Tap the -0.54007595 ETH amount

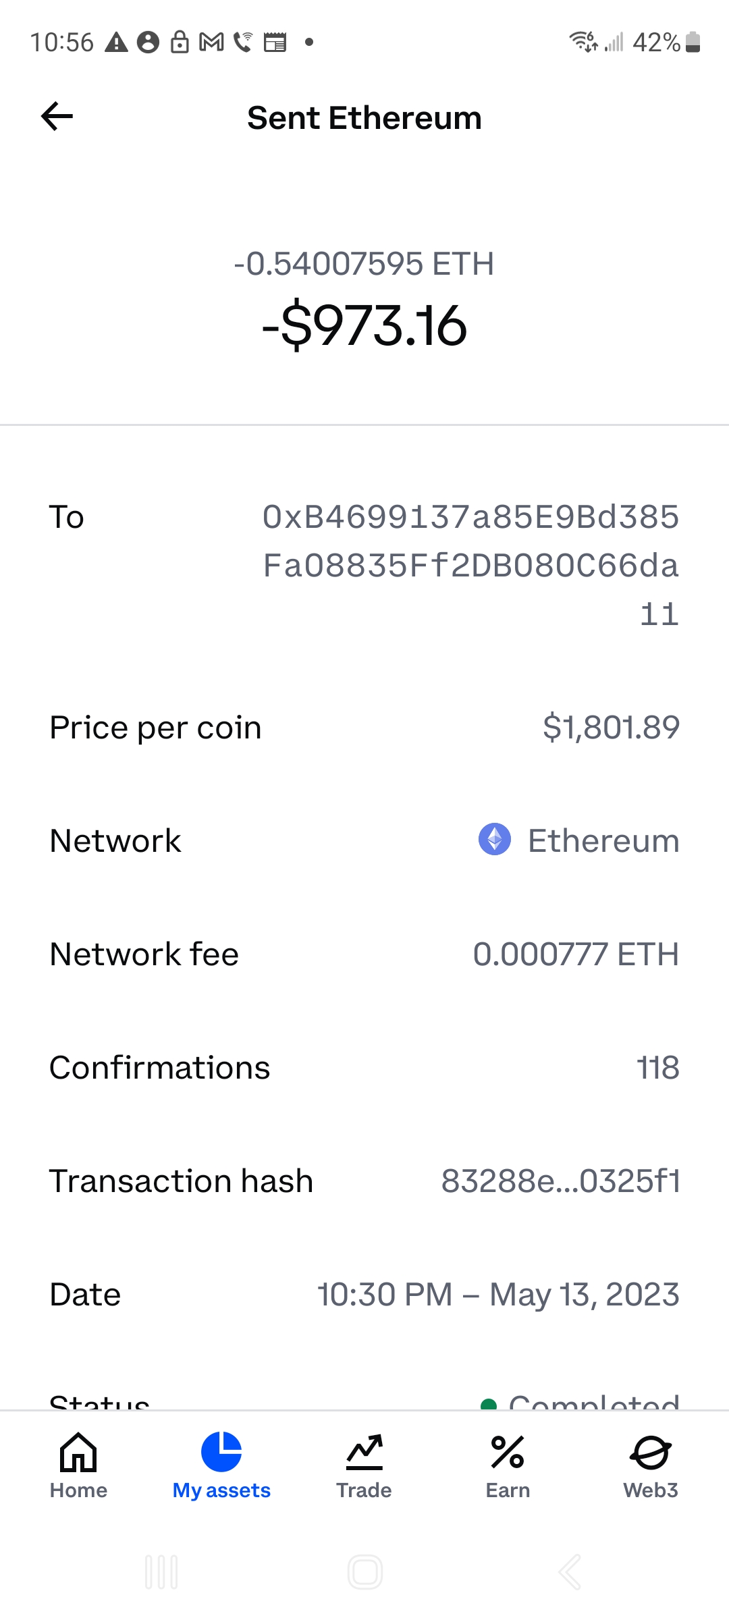click(364, 264)
